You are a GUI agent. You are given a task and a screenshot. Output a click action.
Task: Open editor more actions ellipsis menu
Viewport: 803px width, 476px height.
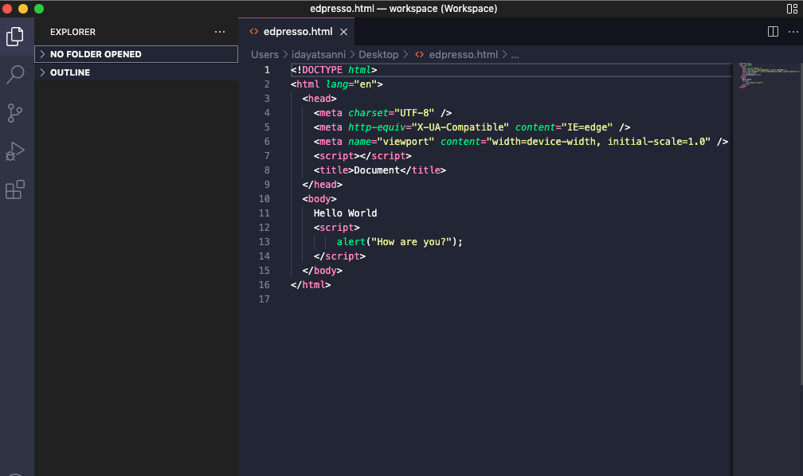point(793,32)
